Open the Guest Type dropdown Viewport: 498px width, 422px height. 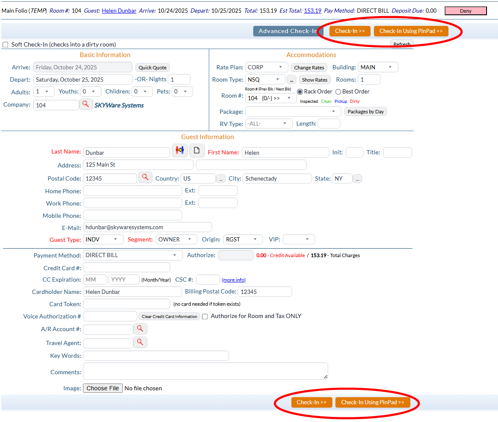pos(103,239)
